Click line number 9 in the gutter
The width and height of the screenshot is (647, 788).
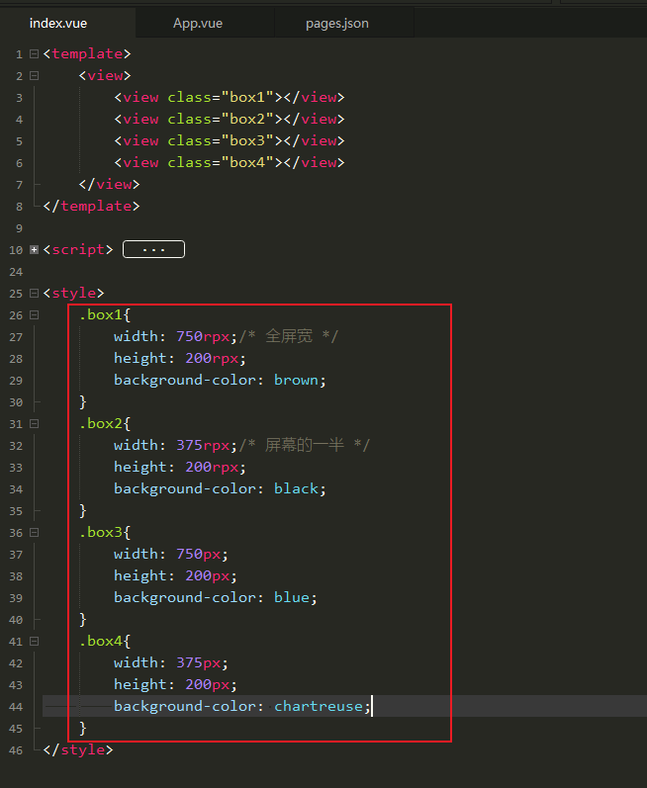(x=19, y=228)
